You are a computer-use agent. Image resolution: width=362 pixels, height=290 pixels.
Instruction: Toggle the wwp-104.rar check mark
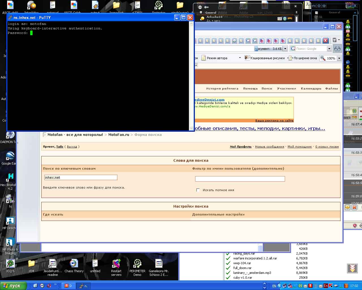click(x=228, y=263)
